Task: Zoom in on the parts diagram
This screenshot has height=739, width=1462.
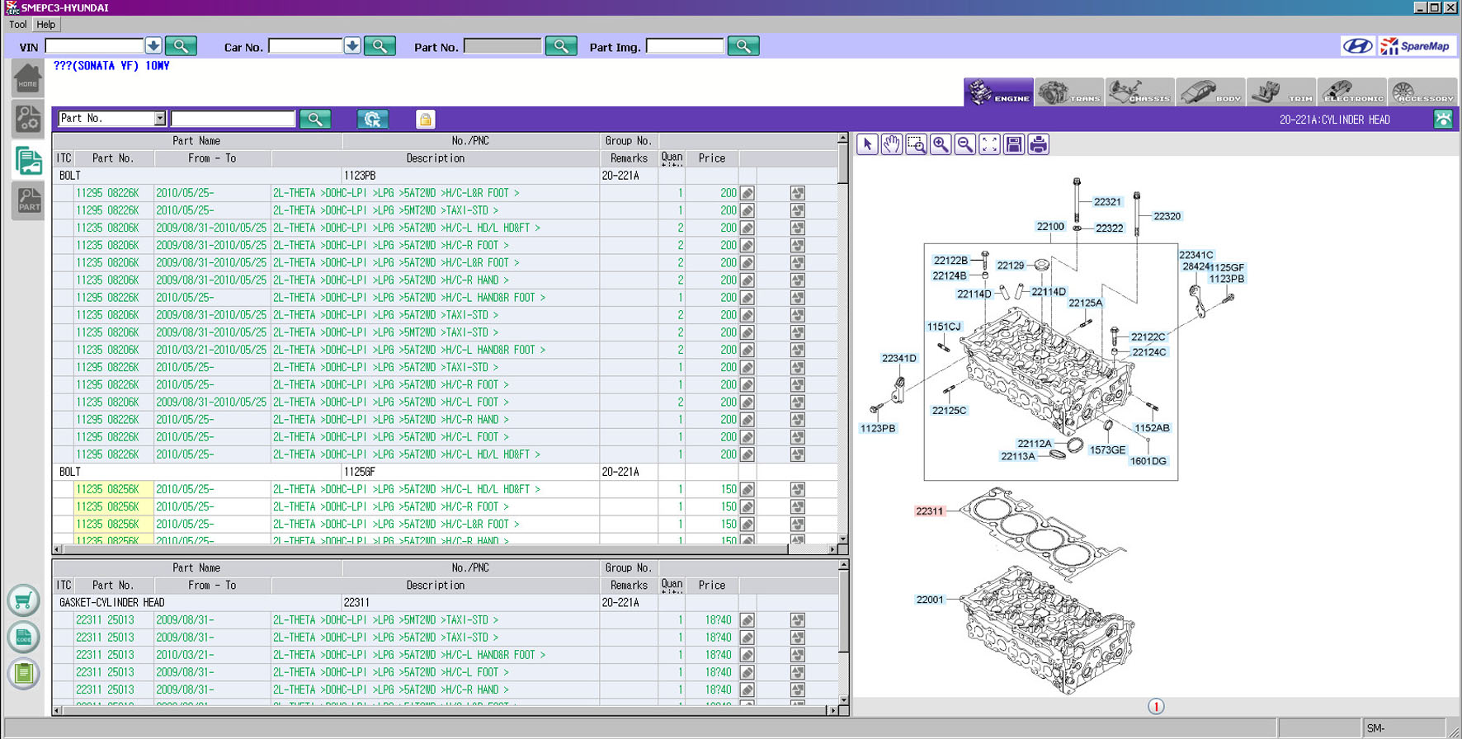Action: [x=941, y=144]
